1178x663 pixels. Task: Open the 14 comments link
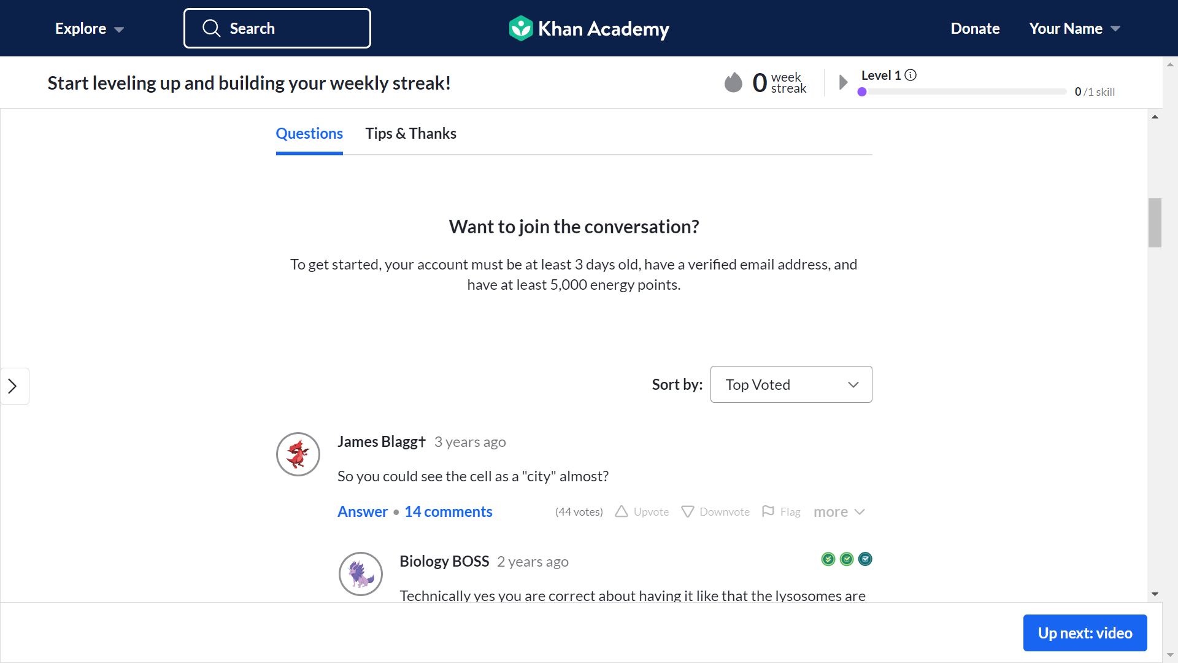(448, 511)
